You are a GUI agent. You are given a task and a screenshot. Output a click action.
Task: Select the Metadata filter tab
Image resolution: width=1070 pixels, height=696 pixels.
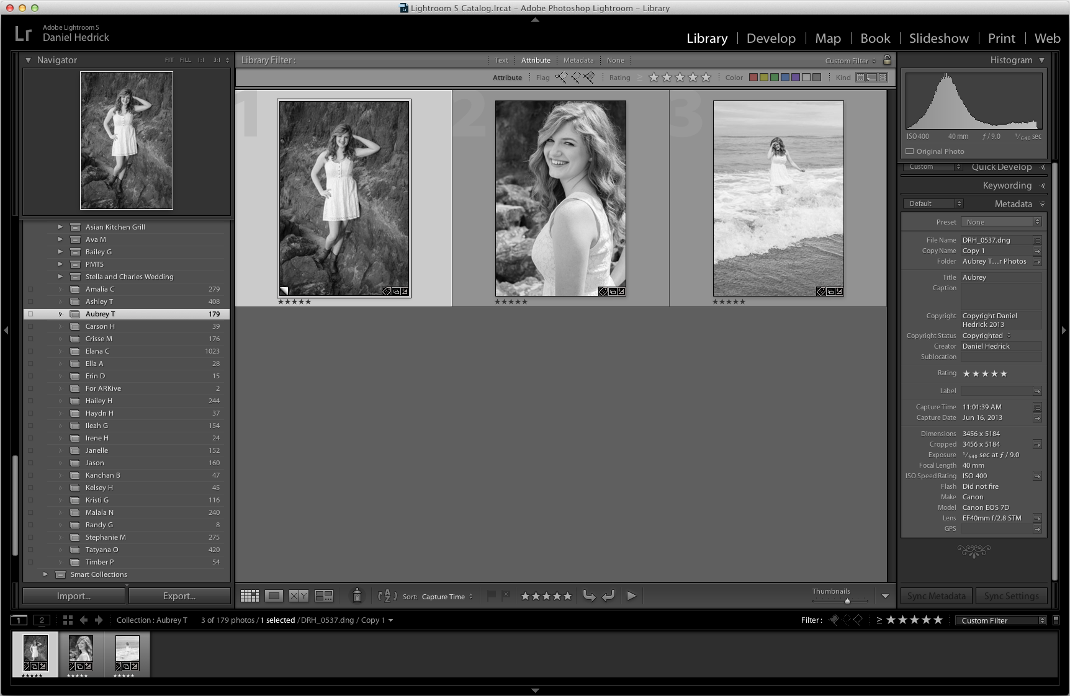tap(578, 60)
